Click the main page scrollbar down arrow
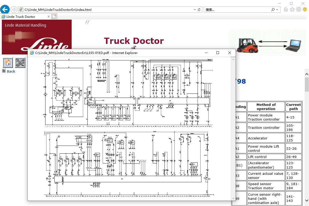This screenshot has height=206, width=309. [x=307, y=201]
